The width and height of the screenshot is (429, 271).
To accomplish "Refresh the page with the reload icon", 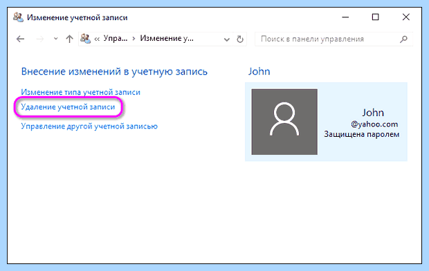I will tap(240, 39).
